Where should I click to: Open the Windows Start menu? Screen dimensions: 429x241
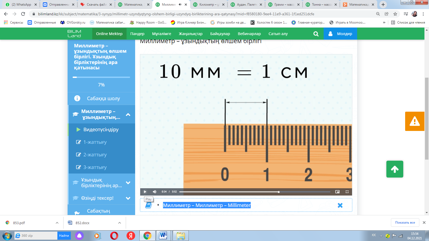pos(7,236)
